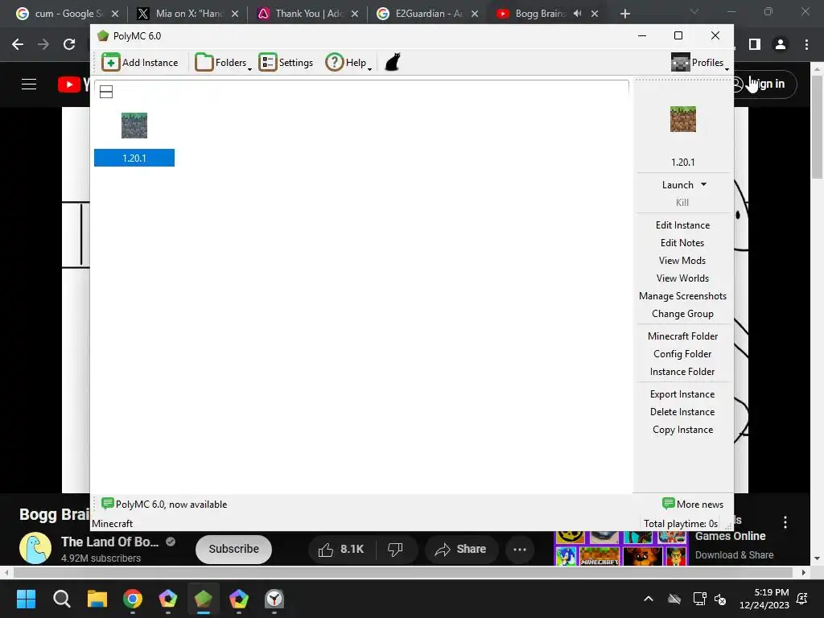The height and width of the screenshot is (618, 824).
Task: Switch to the 'Thank You' browser tab
Action: (x=307, y=14)
